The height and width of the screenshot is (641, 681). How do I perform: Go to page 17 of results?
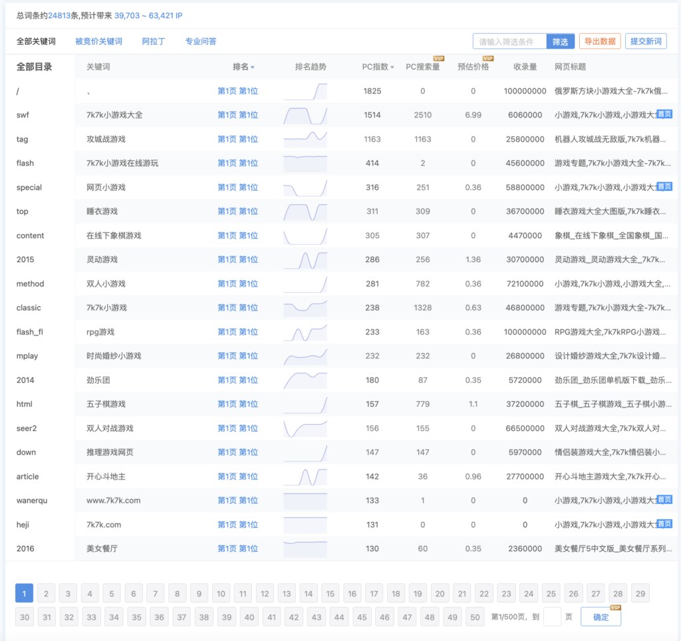coord(374,593)
